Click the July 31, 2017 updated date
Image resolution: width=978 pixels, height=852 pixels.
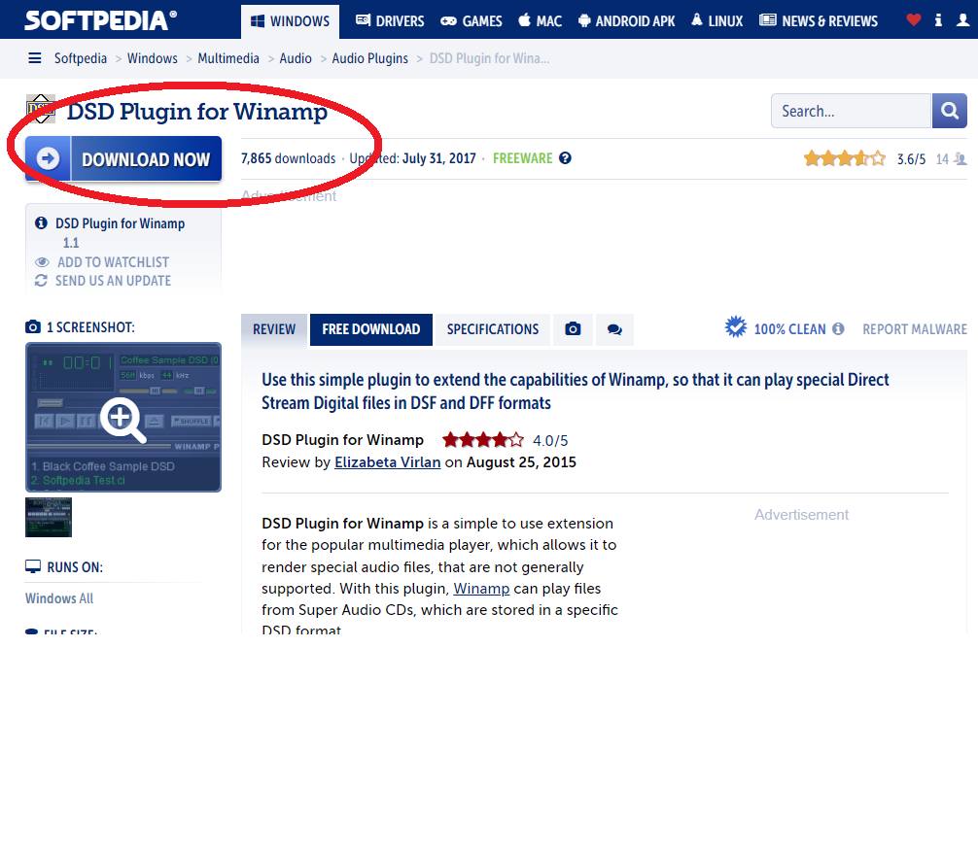pyautogui.click(x=439, y=158)
